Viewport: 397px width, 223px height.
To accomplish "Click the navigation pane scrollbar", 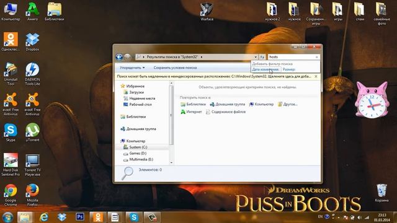I will (171, 115).
